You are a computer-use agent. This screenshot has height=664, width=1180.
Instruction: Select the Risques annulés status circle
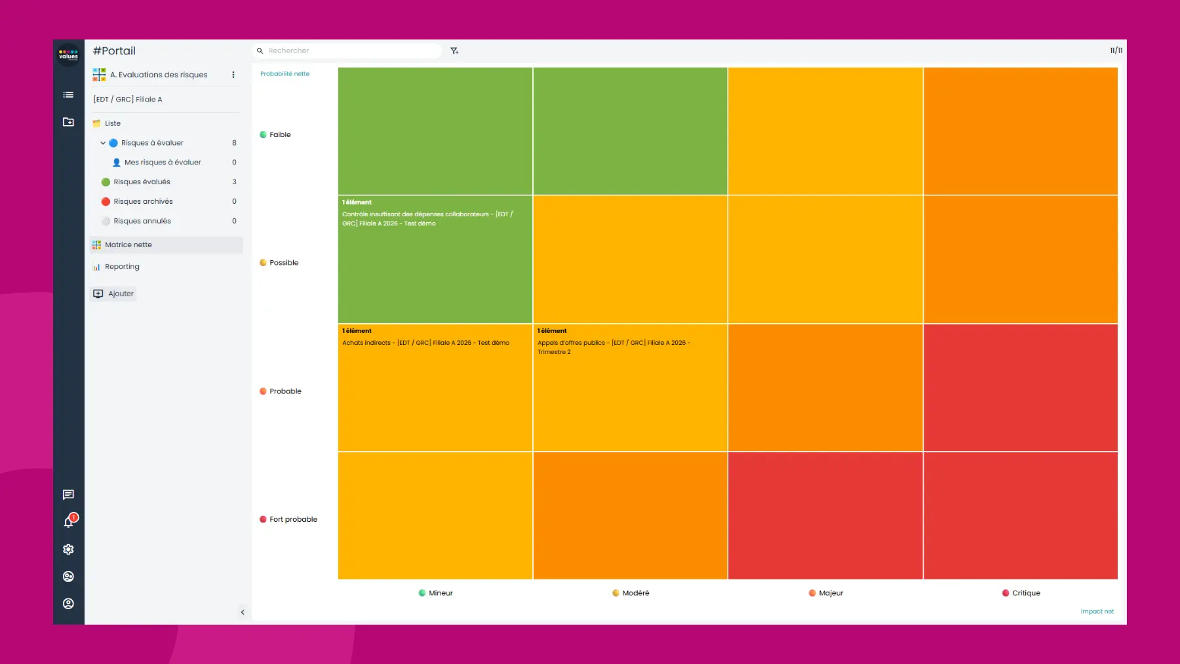[106, 221]
